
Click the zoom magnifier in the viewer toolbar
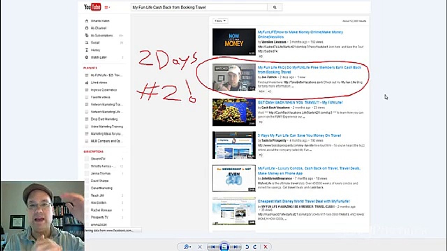(x=187, y=247)
